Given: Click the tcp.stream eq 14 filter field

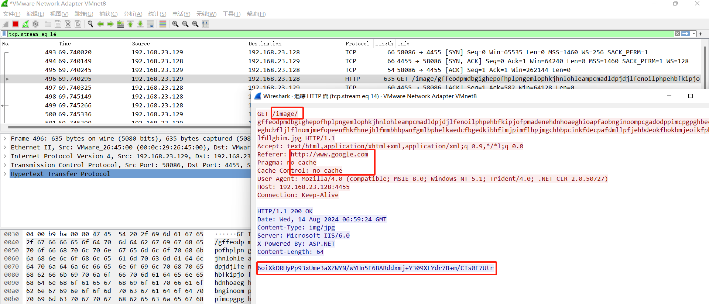Looking at the screenshot, I should (340, 34).
